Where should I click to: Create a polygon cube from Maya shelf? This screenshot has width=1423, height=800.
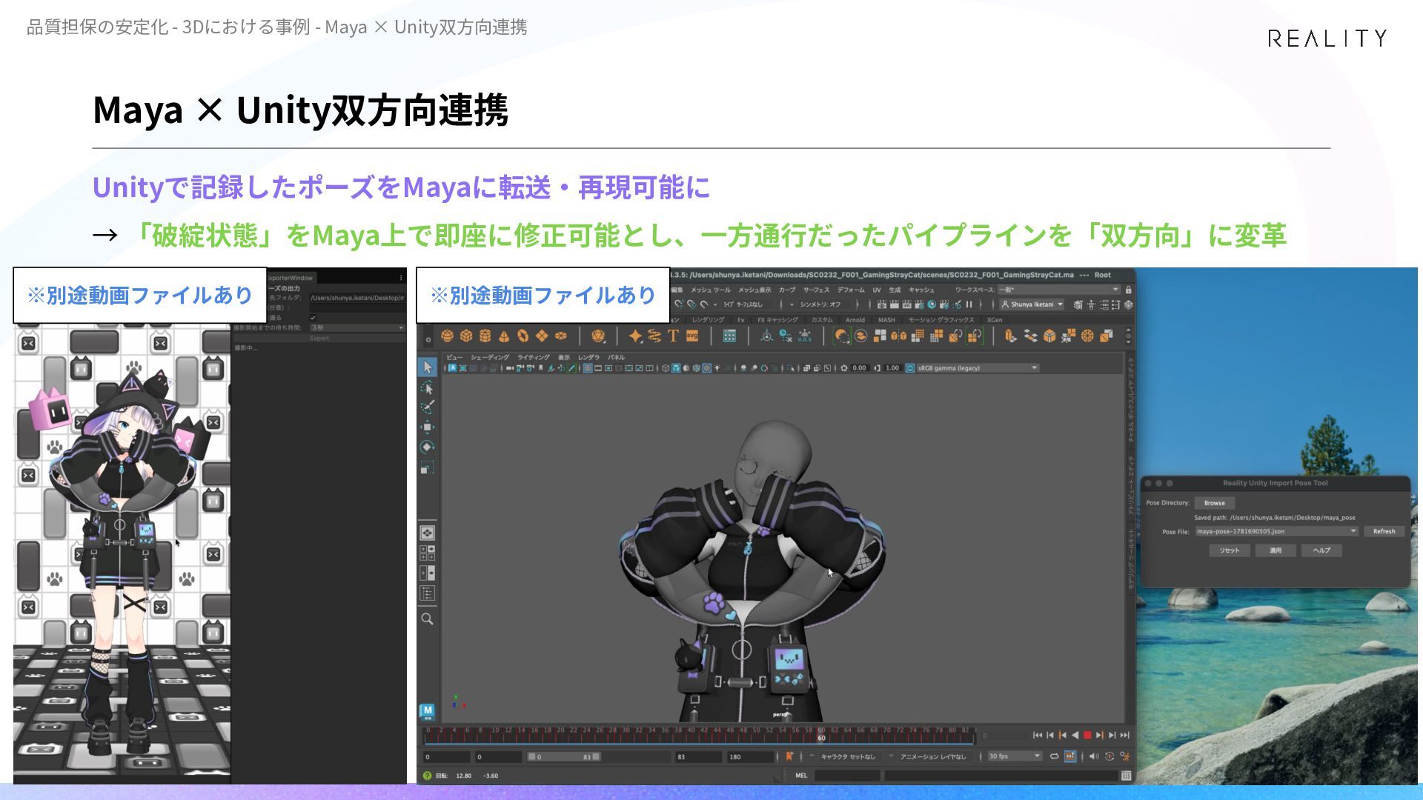click(x=466, y=336)
